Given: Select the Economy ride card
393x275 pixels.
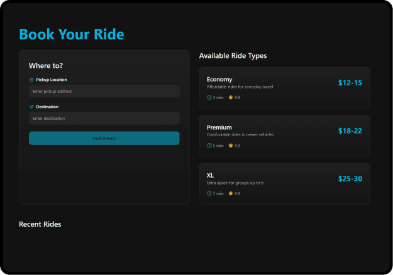Looking at the screenshot, I should click(x=284, y=88).
